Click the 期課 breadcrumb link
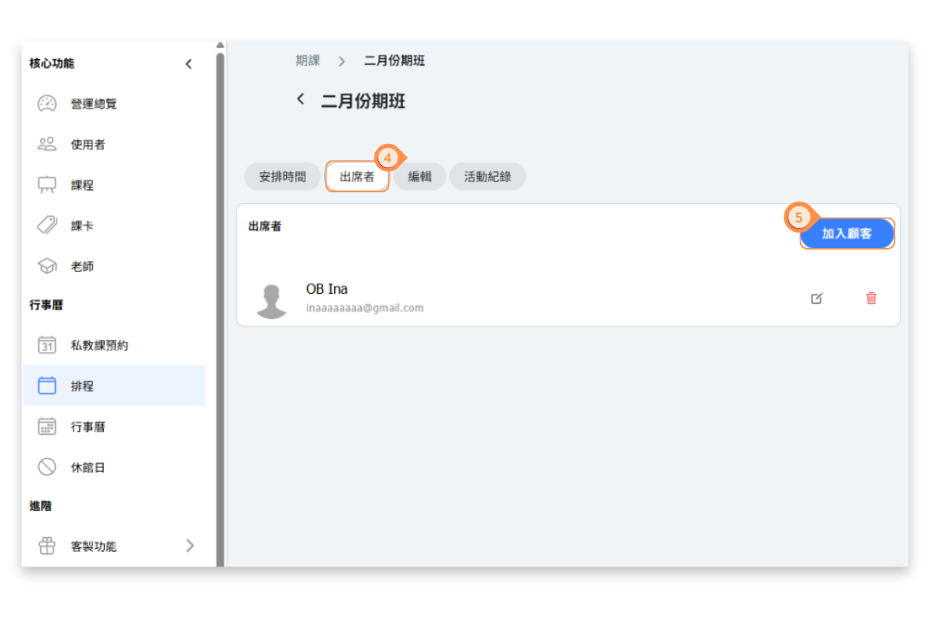 coord(308,61)
